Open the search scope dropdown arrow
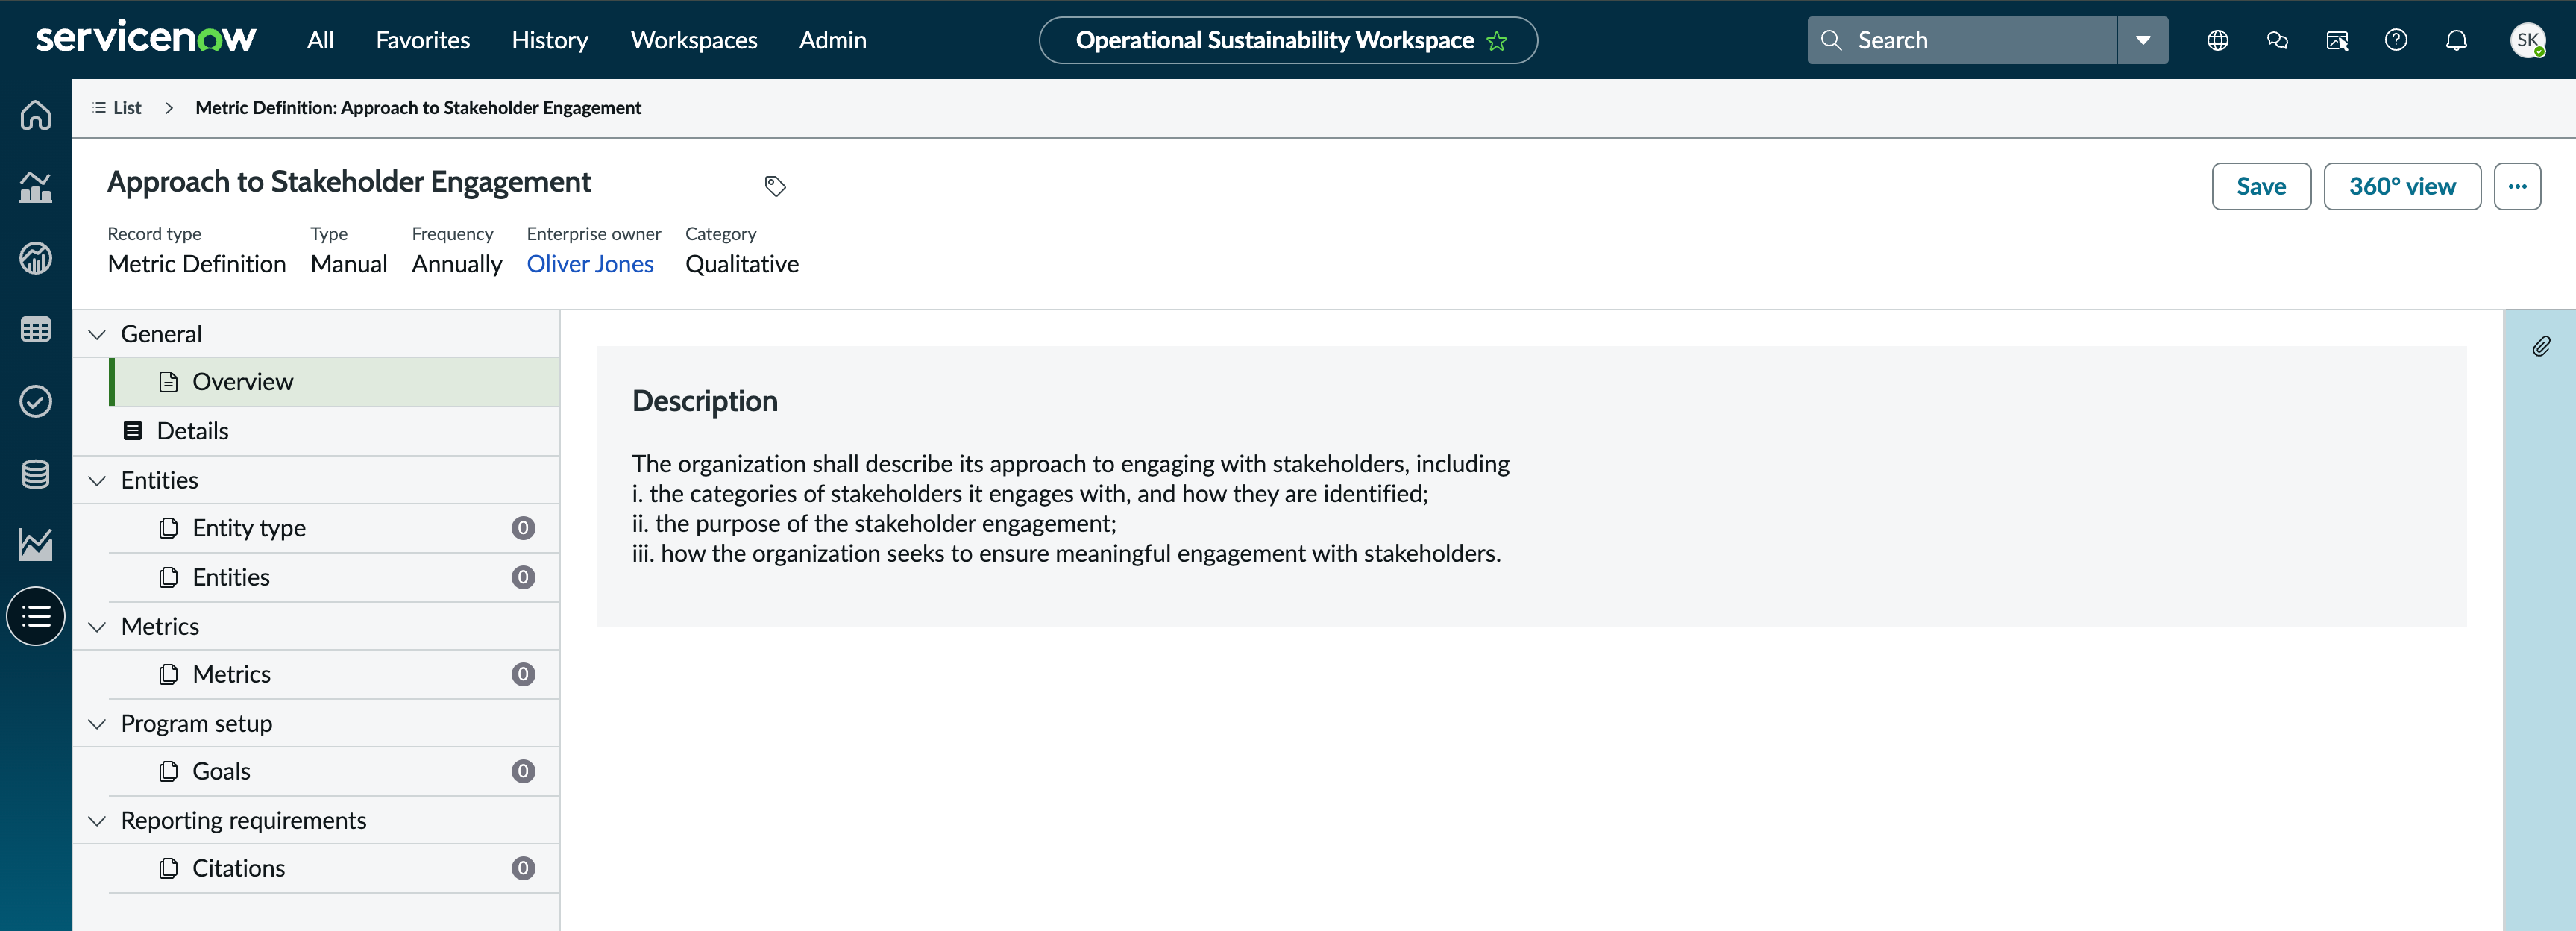Image resolution: width=2576 pixels, height=931 pixels. 2143,40
